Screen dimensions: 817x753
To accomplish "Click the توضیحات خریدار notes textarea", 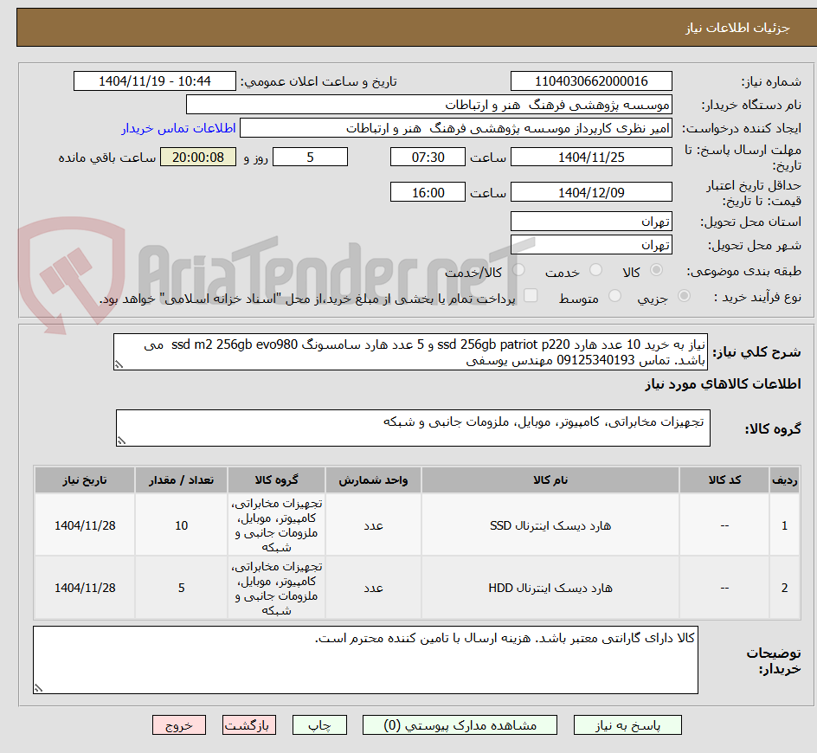I will pyautogui.click(x=365, y=660).
